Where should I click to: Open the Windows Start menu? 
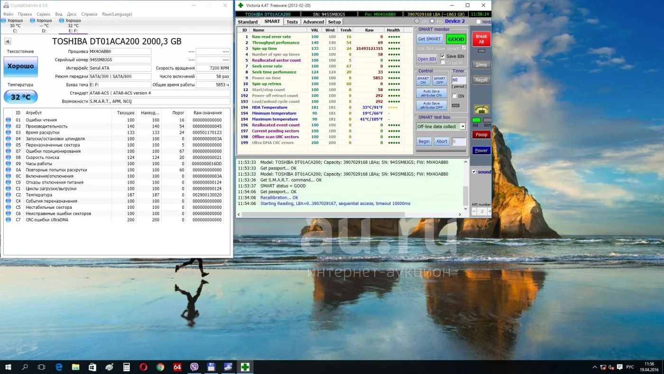tap(8, 367)
